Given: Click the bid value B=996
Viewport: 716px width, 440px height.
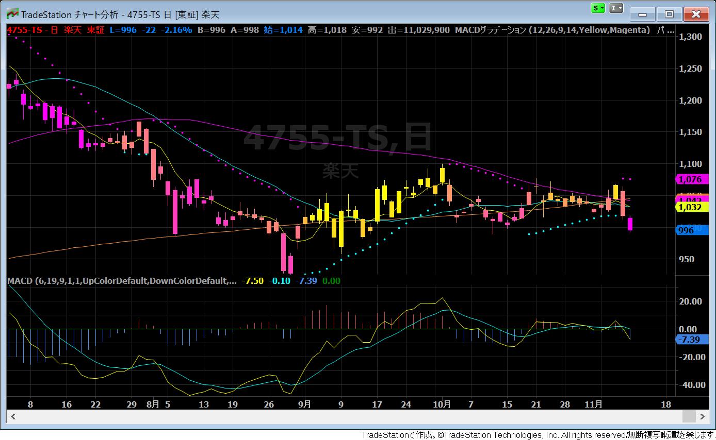Looking at the screenshot, I should (211, 30).
